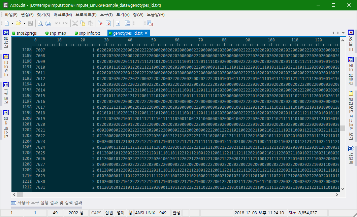Close the genotypes_ld.txt tab
Image resolution: width=357 pixels, height=217 pixels.
point(146,33)
